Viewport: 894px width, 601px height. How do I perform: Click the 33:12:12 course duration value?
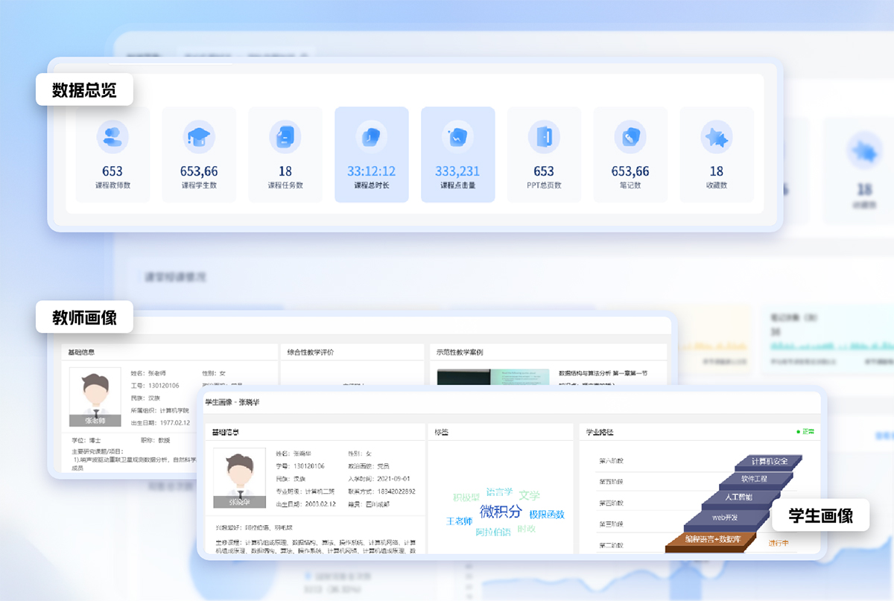[372, 171]
